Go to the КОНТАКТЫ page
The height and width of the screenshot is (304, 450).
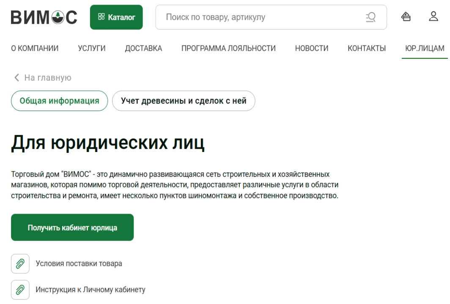[367, 49]
